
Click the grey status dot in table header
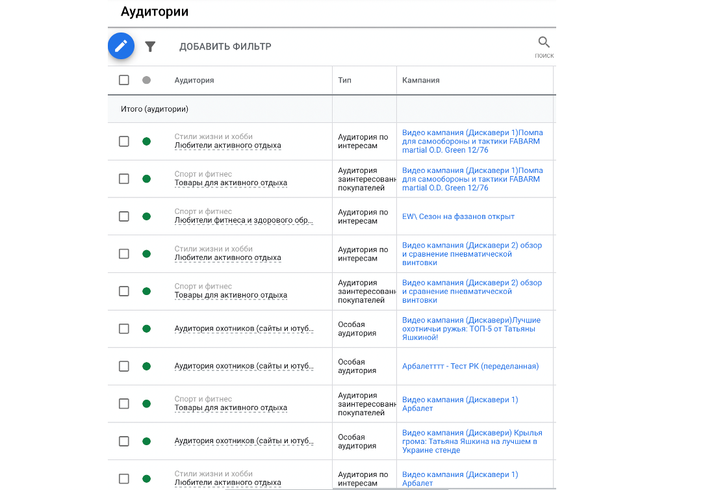[147, 80]
